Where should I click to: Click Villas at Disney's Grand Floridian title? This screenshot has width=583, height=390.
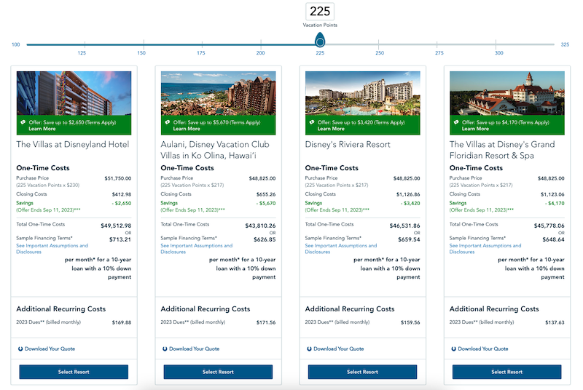point(502,150)
